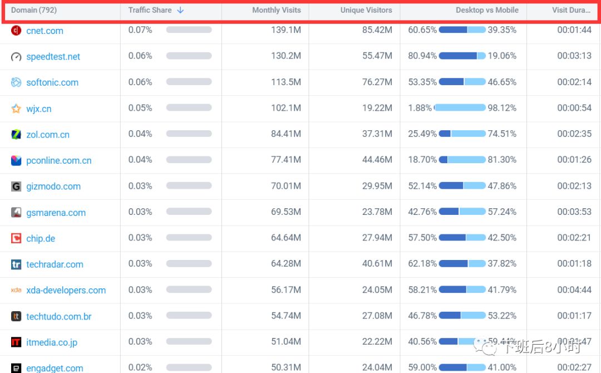Click the 54.74M monthly visits value
This screenshot has width=601, height=373.
click(286, 316)
